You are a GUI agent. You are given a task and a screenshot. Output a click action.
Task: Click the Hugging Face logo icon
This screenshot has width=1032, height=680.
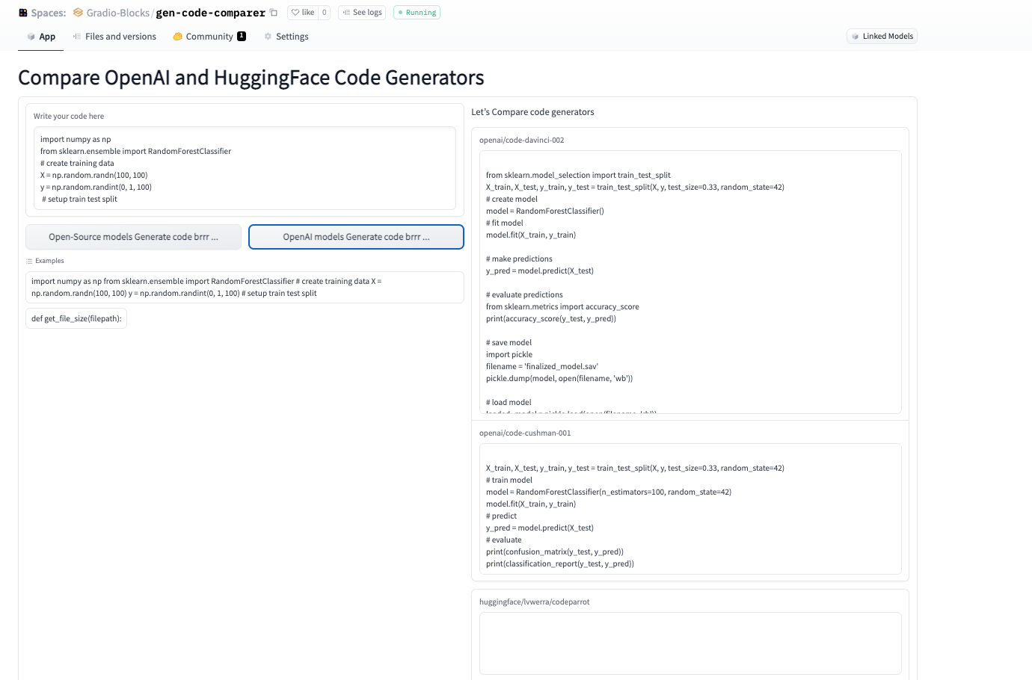(x=22, y=12)
